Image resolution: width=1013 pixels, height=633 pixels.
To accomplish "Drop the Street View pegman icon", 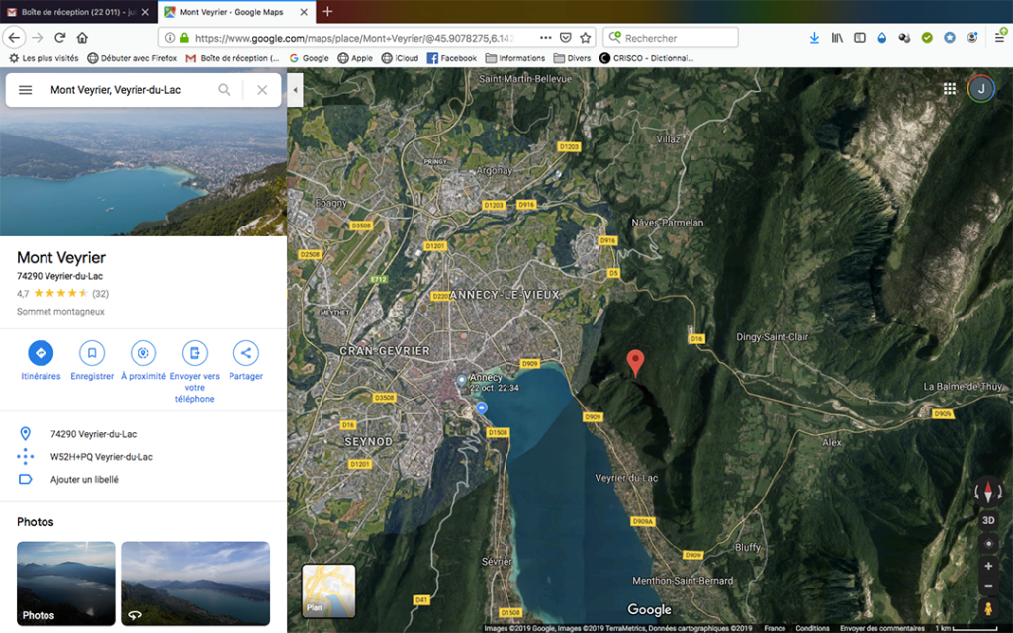I will click(x=988, y=608).
